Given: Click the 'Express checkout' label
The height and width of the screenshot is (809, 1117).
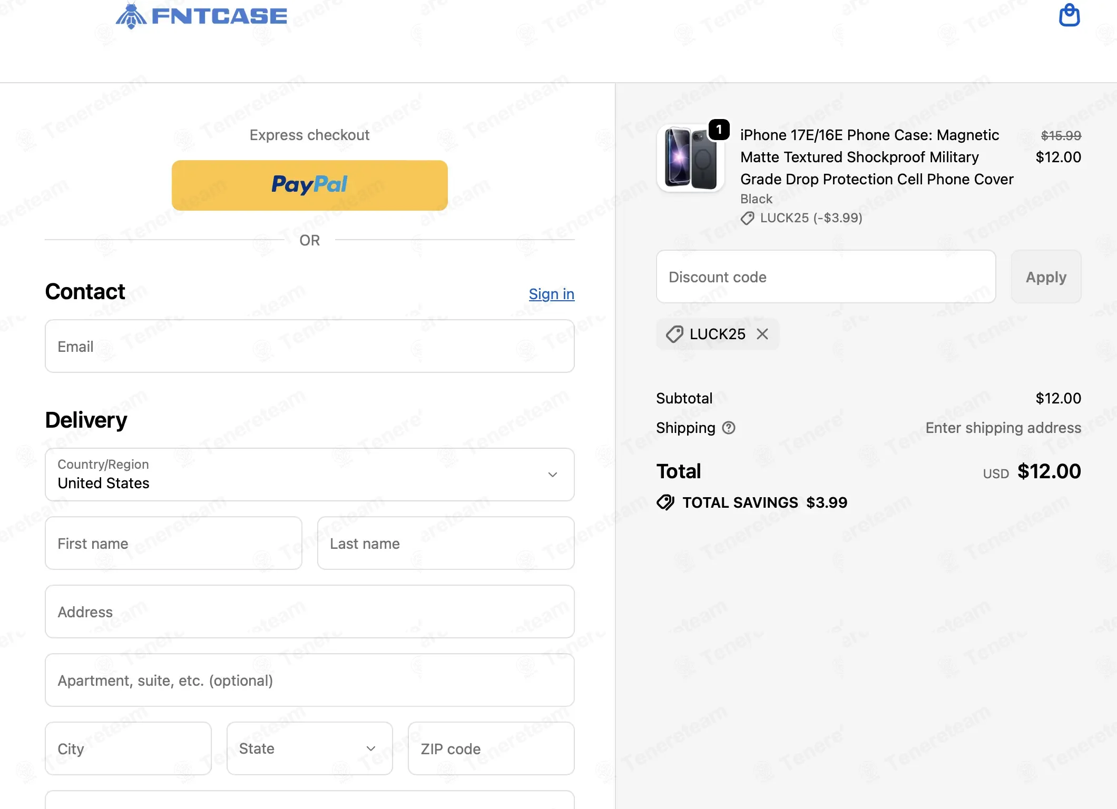Looking at the screenshot, I should (x=310, y=135).
